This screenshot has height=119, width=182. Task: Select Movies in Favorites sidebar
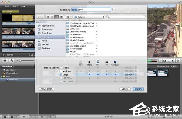tap(50, 37)
